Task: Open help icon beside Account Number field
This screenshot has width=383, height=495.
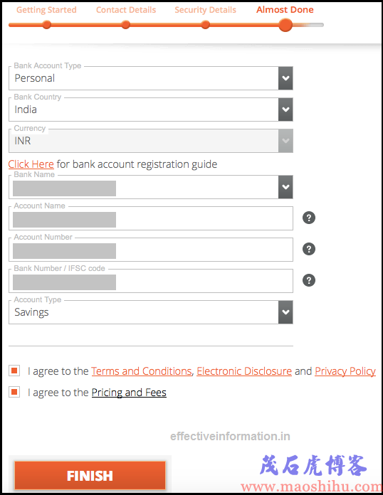Action: pyautogui.click(x=309, y=249)
